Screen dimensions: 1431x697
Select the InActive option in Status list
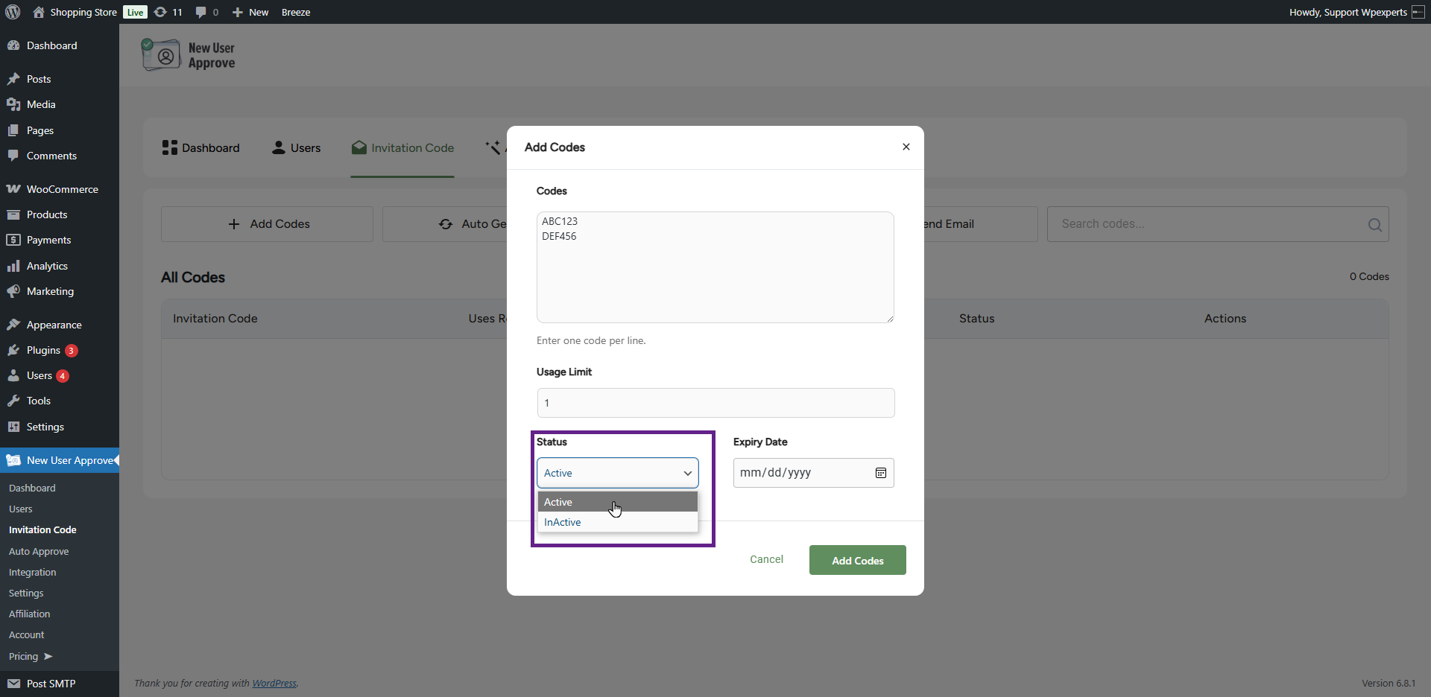(x=563, y=523)
